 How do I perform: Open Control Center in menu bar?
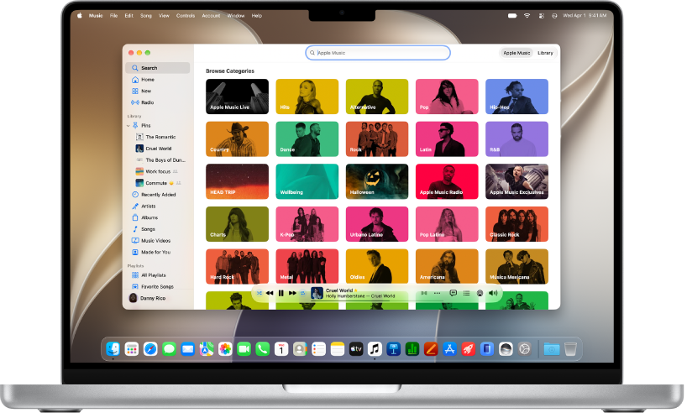(x=542, y=16)
